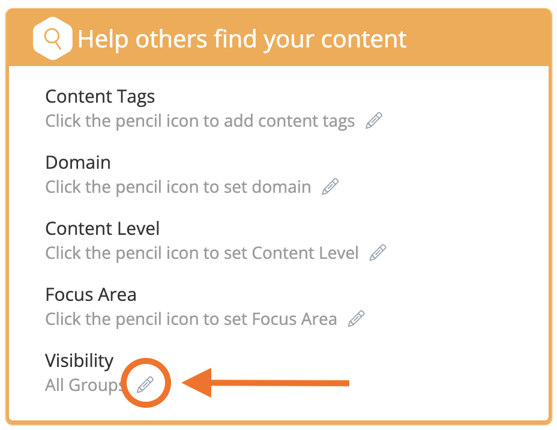Click the magnifier search icon in header
This screenshot has width=557, height=430.
(53, 39)
